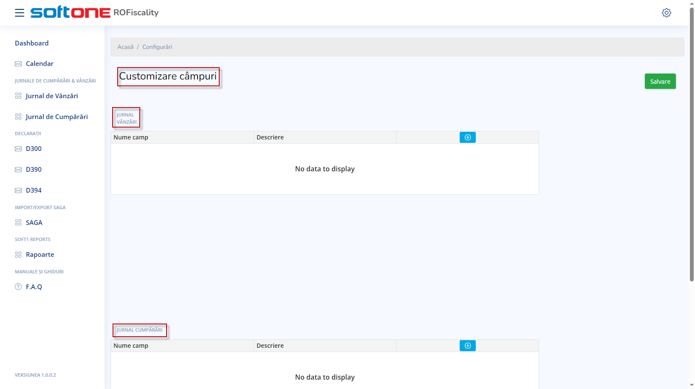695x389 pixels.
Task: Go to Acasă breadcrumb link
Action: click(125, 47)
